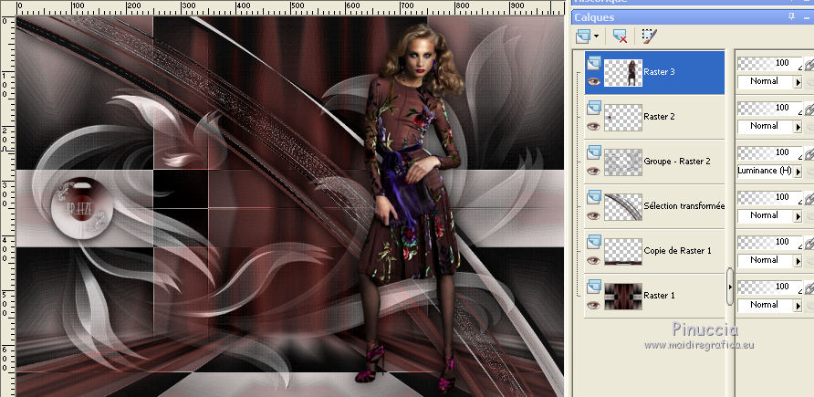The width and height of the screenshot is (814, 397).
Task: Open Sélection transformée blend mode dropdown
Action: click(x=798, y=216)
